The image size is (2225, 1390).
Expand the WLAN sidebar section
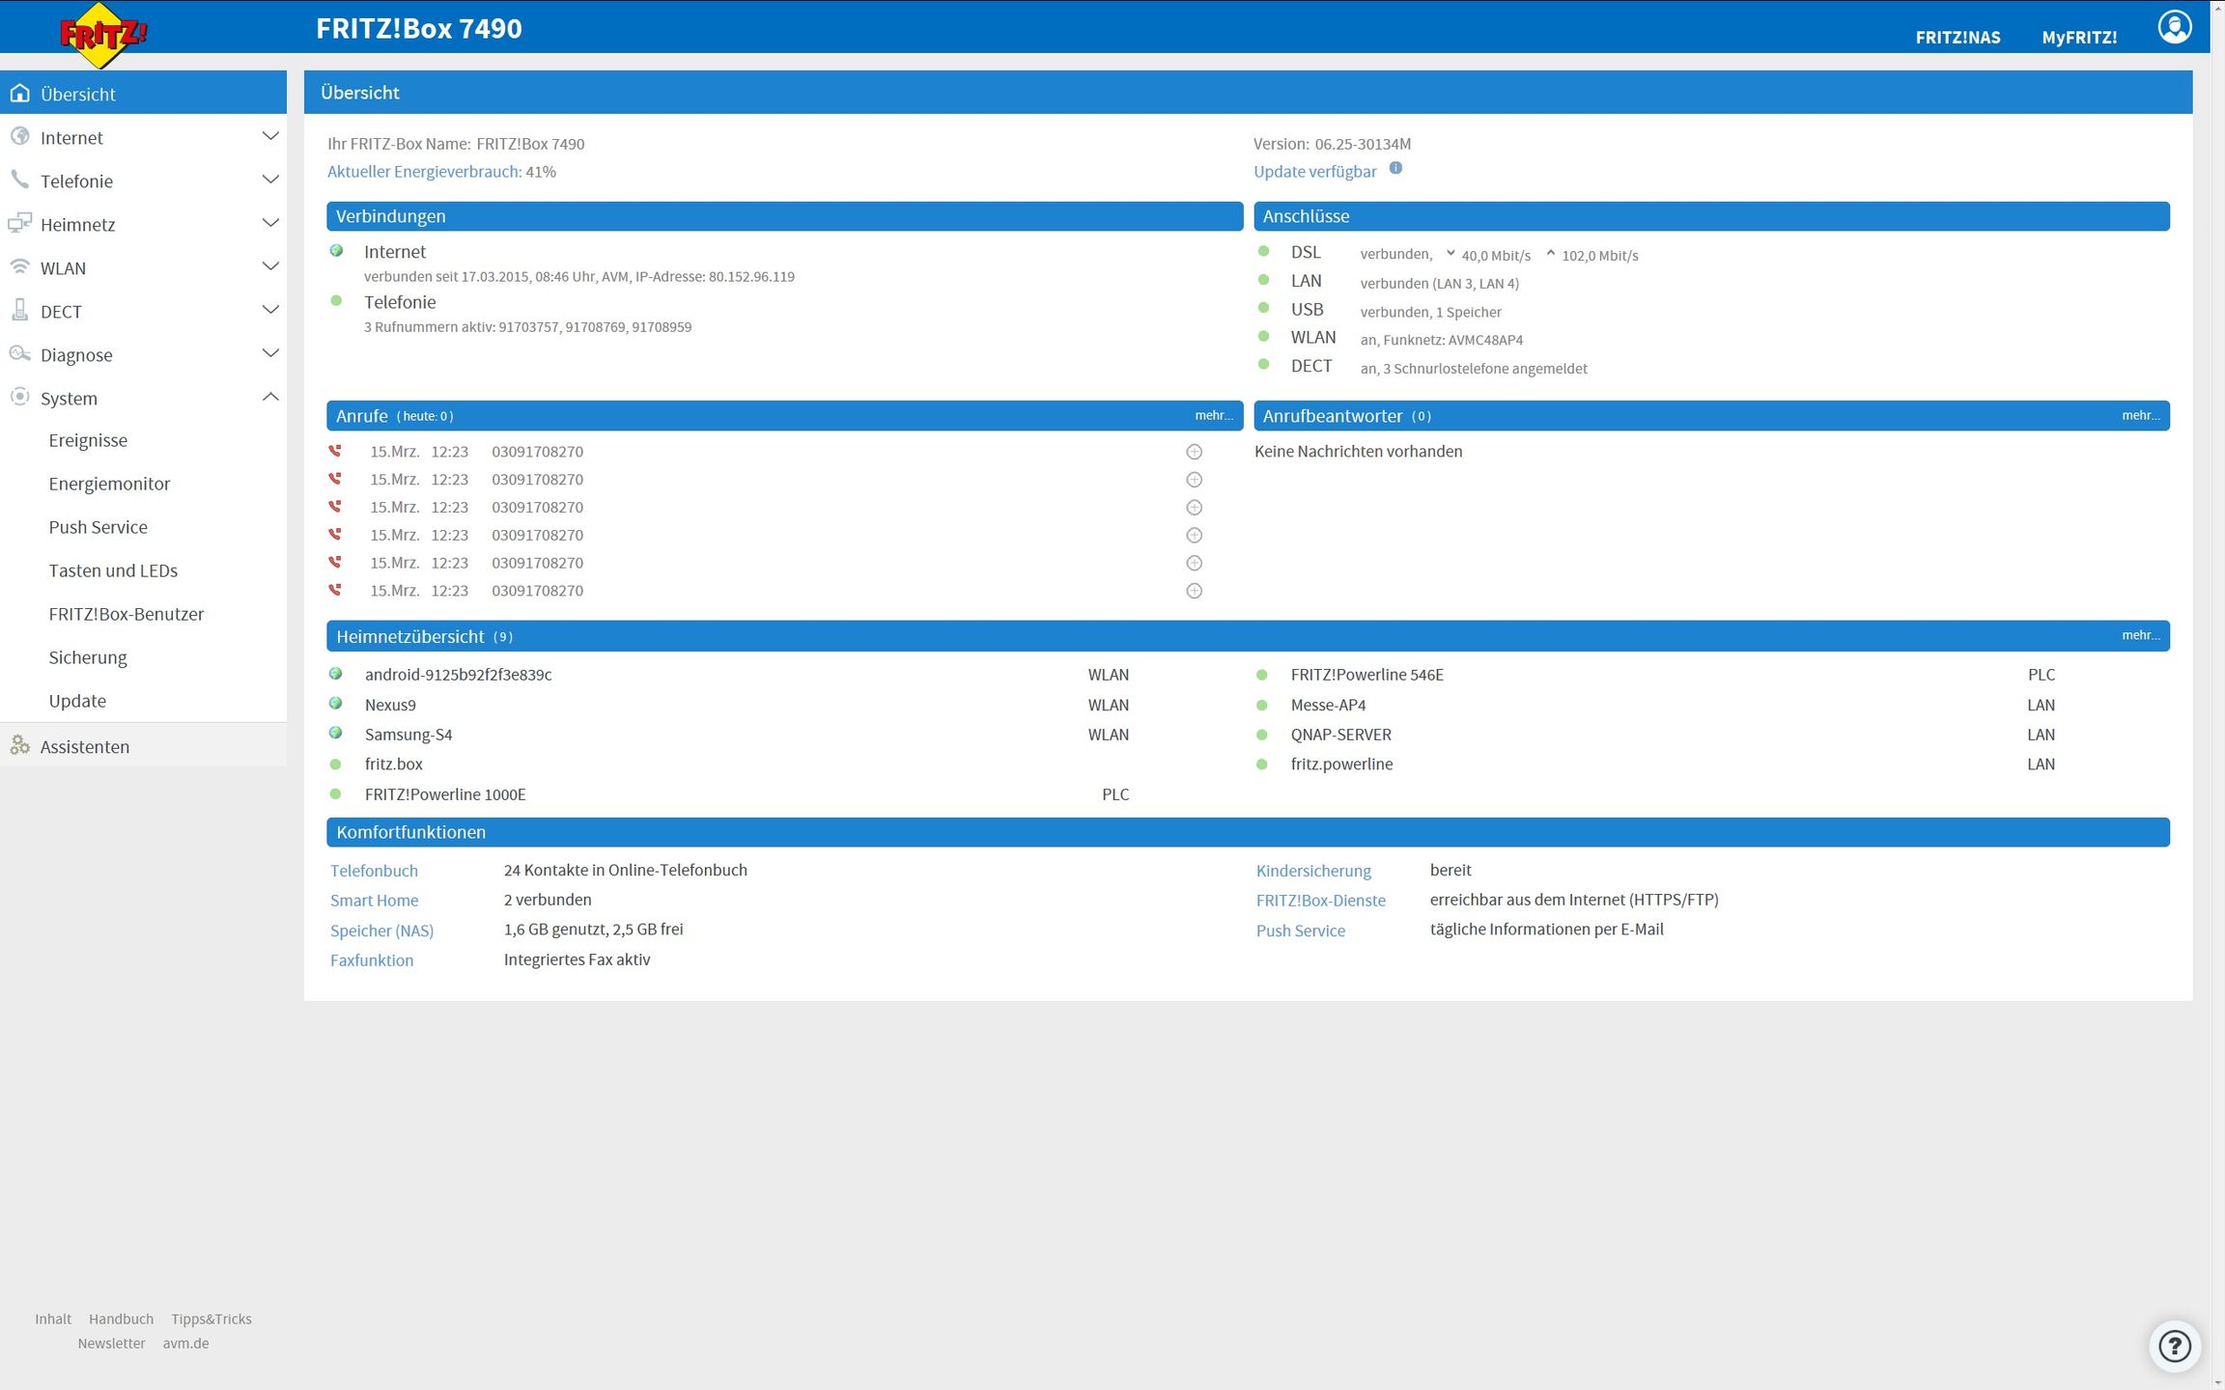270,267
